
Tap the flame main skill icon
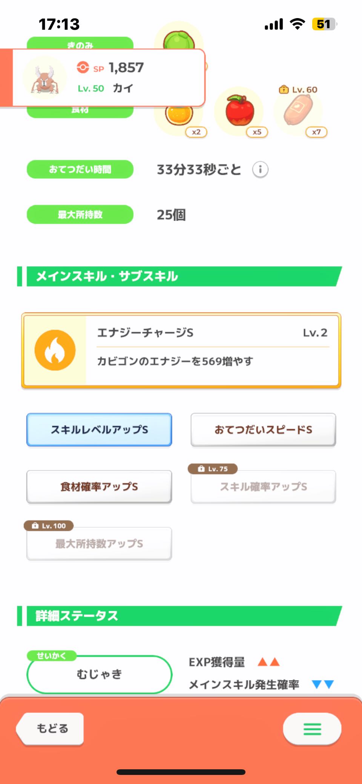pyautogui.click(x=55, y=350)
